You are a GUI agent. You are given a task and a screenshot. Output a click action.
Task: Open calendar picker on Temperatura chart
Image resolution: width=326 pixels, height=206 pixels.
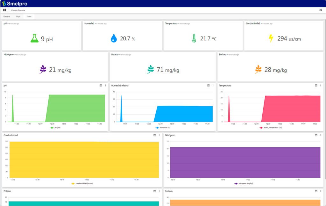pyautogui.click(x=316, y=86)
